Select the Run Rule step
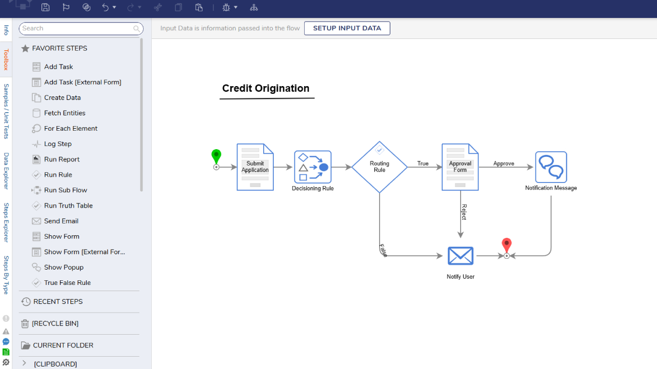 (x=52, y=174)
